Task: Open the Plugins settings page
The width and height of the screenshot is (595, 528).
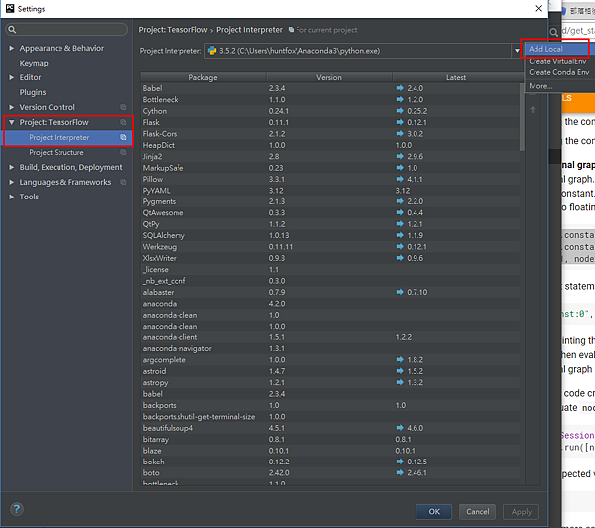Action: [33, 92]
